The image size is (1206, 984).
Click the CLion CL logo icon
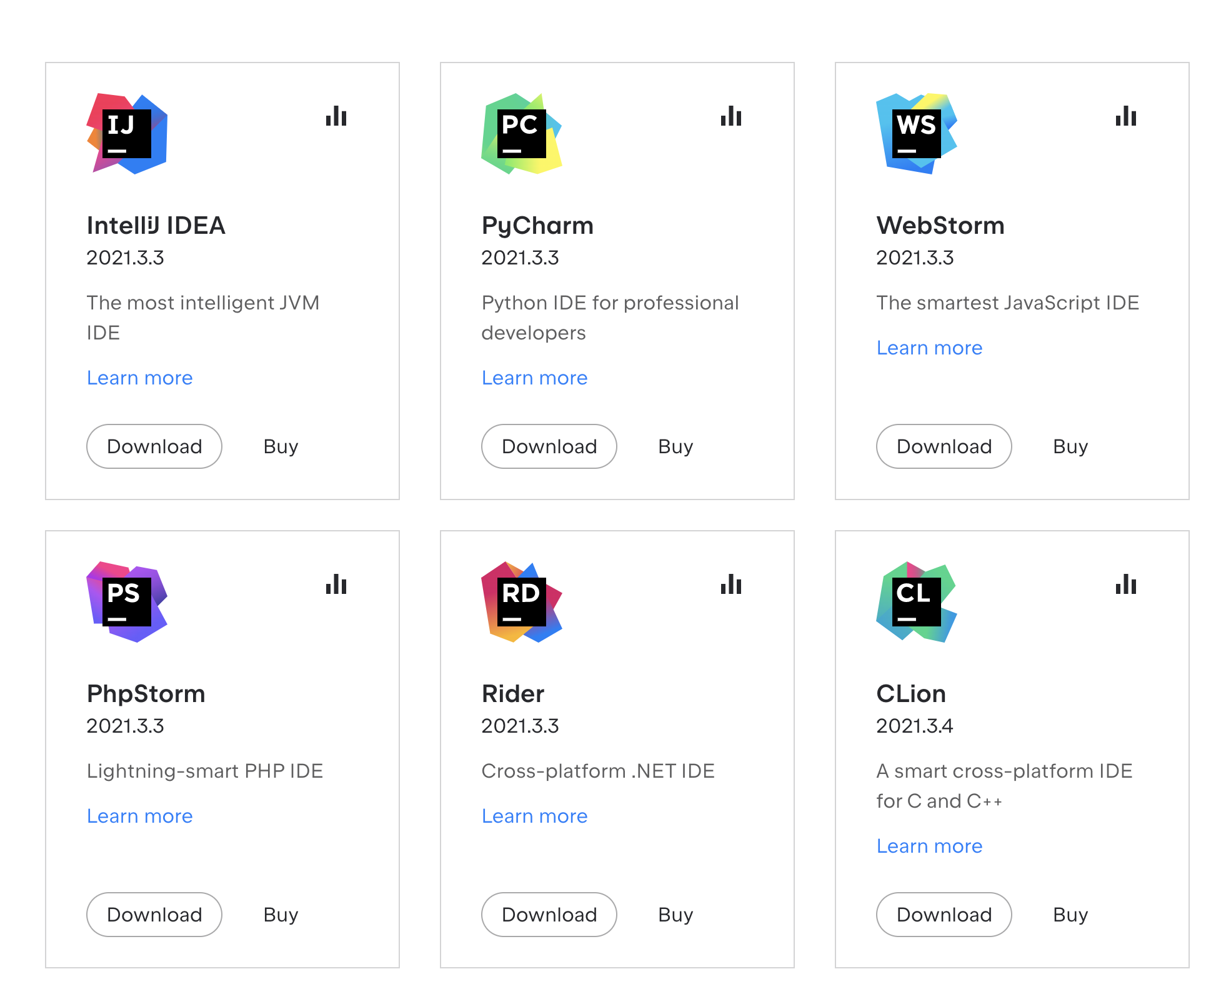[917, 602]
